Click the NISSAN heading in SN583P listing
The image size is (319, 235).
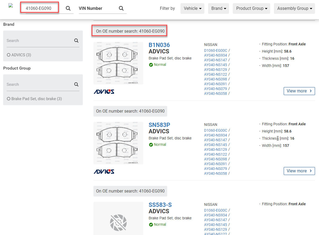pyautogui.click(x=211, y=125)
